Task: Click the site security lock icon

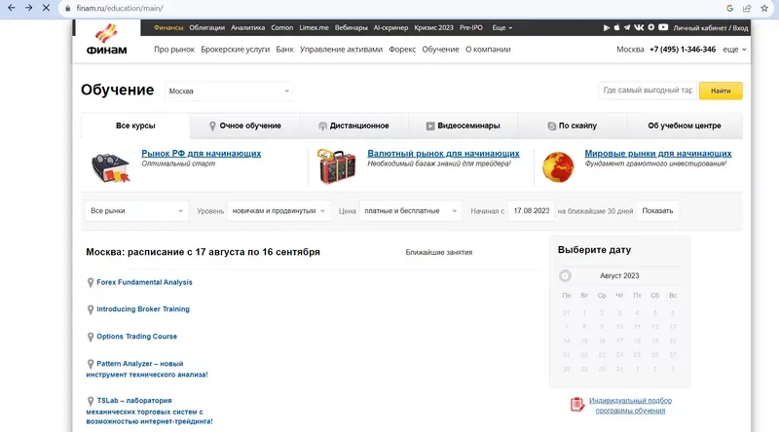Action: pos(67,8)
